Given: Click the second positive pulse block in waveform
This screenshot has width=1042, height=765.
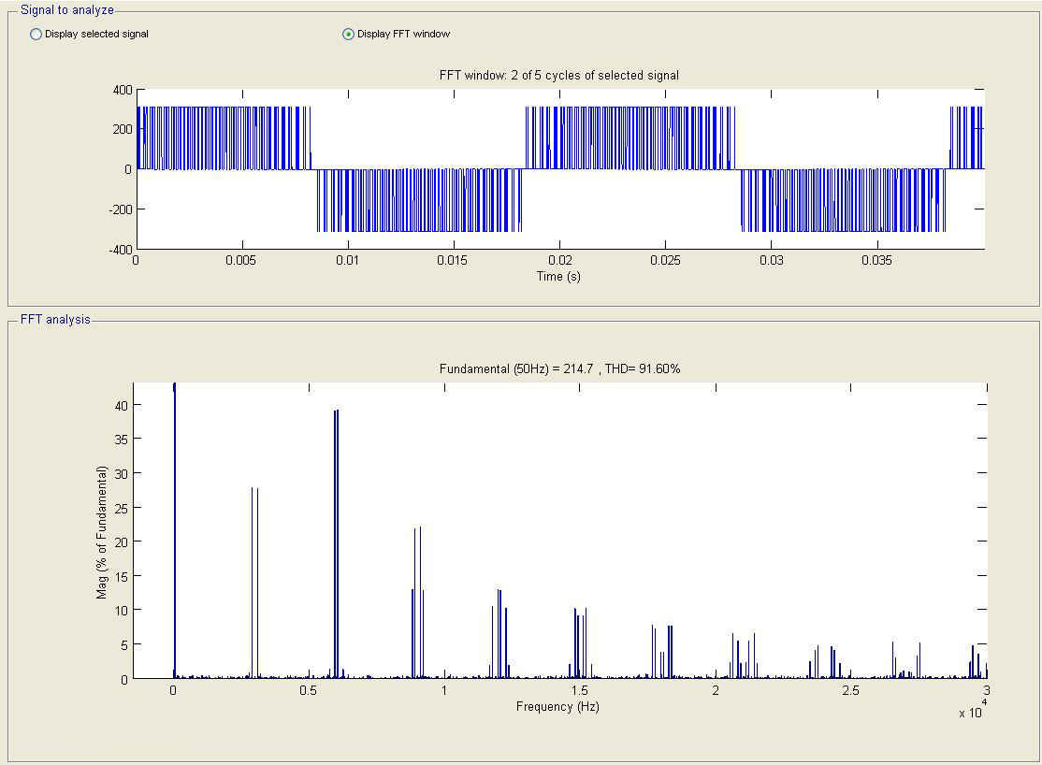Looking at the screenshot, I should click(630, 137).
